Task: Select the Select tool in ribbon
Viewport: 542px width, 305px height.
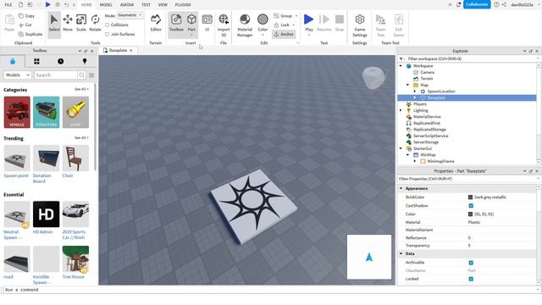Action: coord(54,24)
